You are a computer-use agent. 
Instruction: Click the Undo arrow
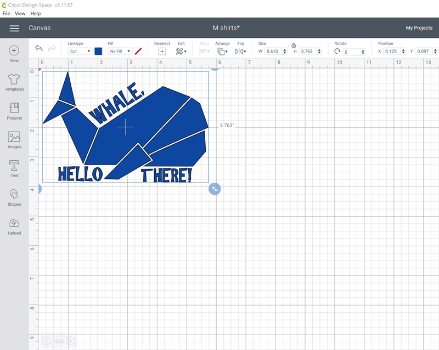(x=39, y=48)
